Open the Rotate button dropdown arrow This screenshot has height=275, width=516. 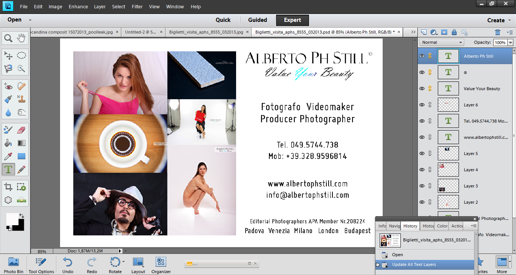pos(124,261)
